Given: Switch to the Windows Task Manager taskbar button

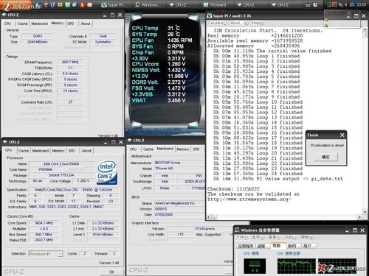Looking at the screenshot, I should tap(149, 4).
